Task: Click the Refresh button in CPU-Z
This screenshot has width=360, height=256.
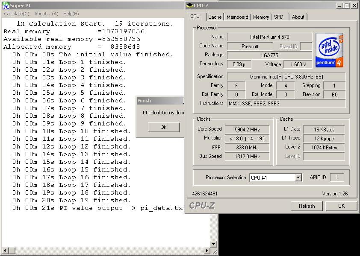Action: coord(307,206)
